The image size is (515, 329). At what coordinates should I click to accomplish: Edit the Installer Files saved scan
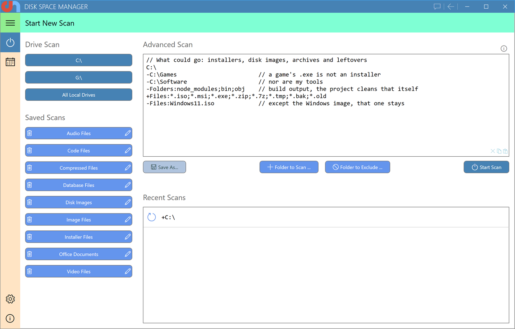128,237
